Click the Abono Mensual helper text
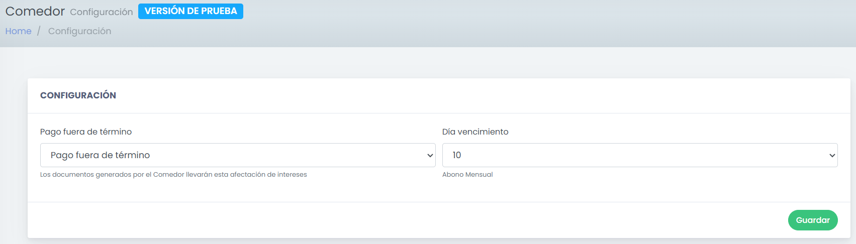 click(x=467, y=175)
